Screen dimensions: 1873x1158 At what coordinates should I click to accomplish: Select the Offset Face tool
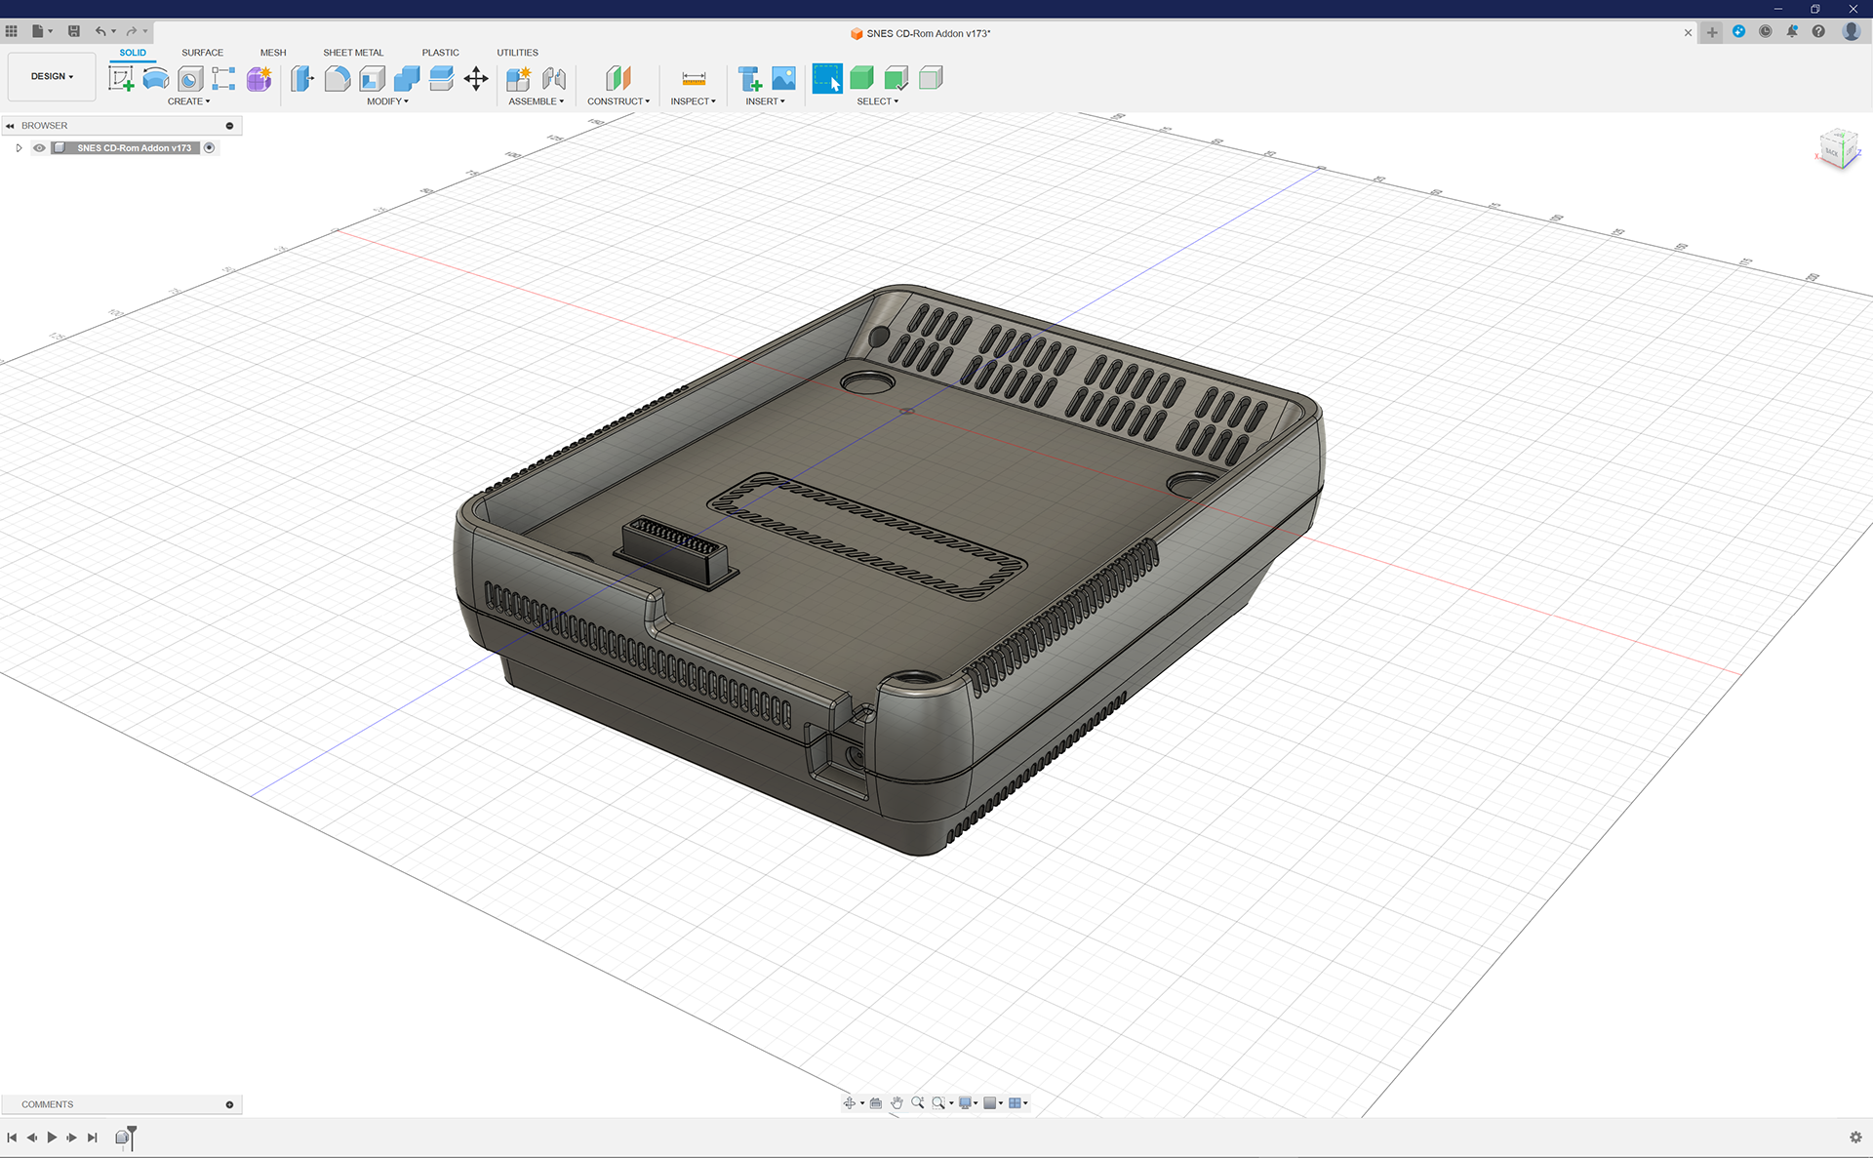tap(441, 78)
